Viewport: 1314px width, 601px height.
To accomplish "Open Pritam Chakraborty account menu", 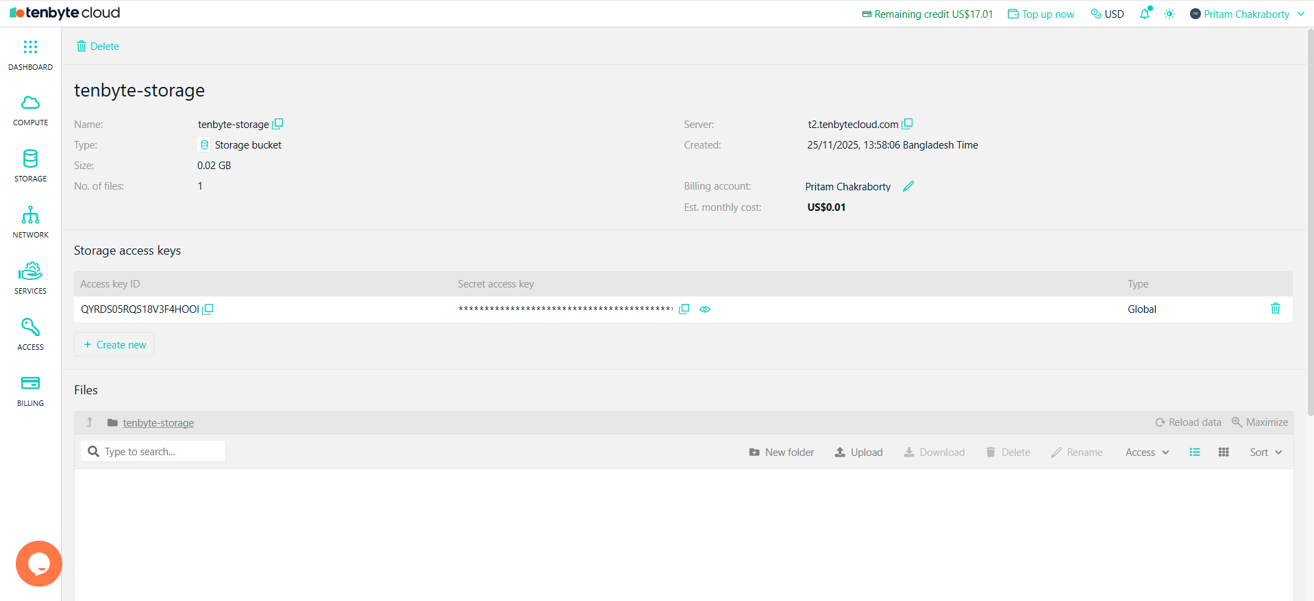I will [1247, 14].
